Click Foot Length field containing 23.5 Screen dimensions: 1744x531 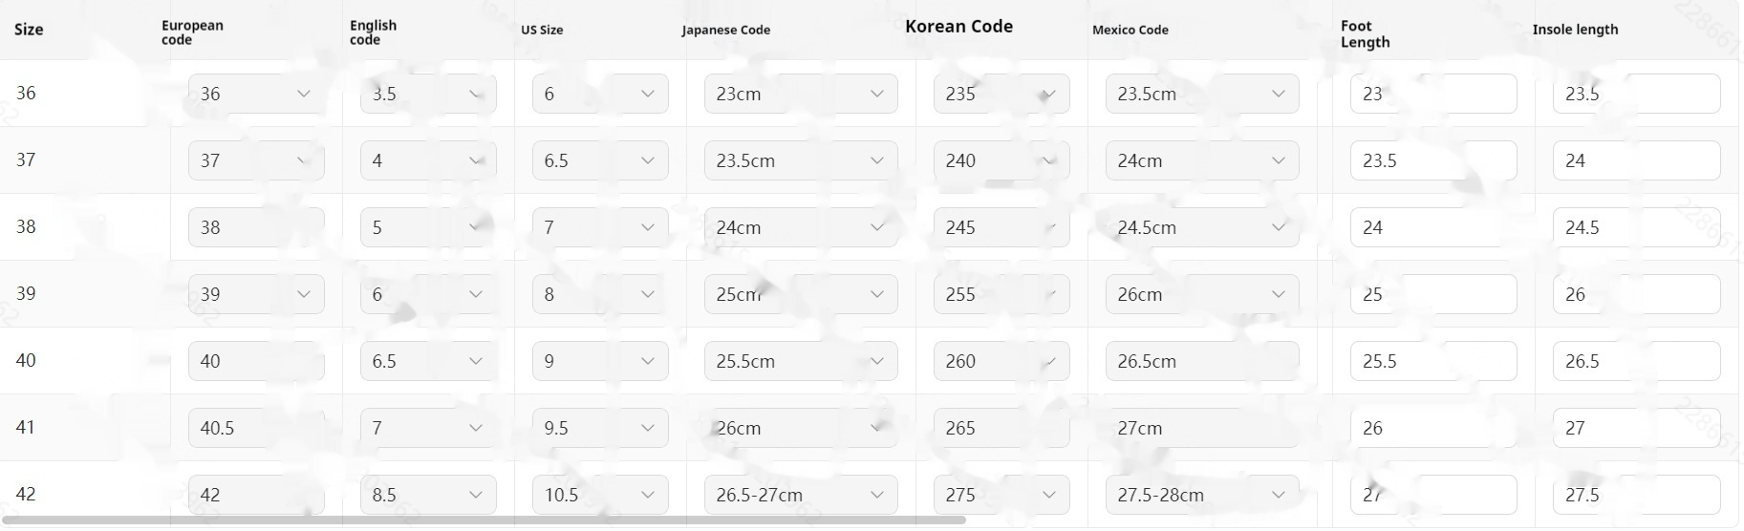(x=1433, y=160)
